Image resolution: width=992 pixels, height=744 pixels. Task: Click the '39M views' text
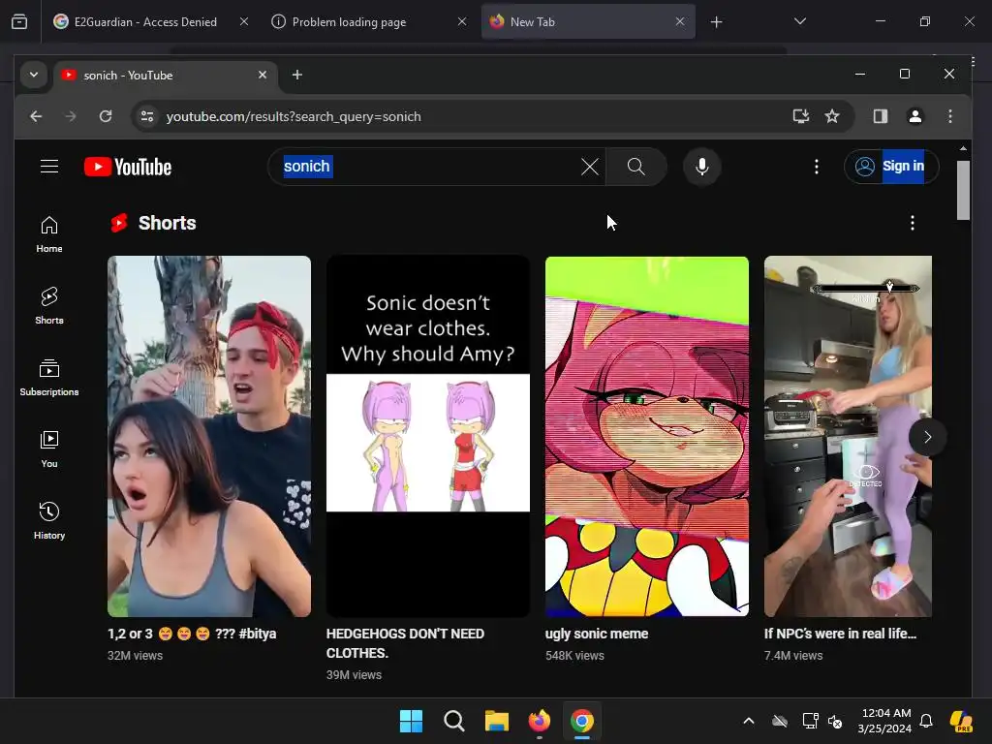pos(354,675)
